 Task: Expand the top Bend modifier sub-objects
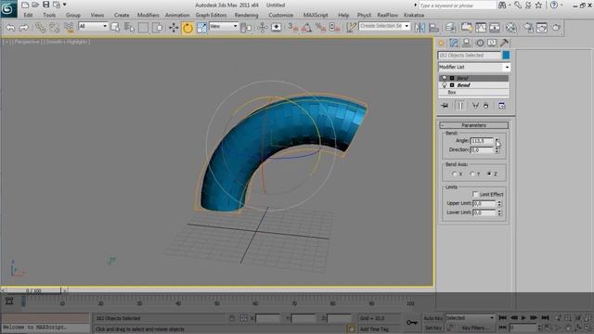pos(452,78)
